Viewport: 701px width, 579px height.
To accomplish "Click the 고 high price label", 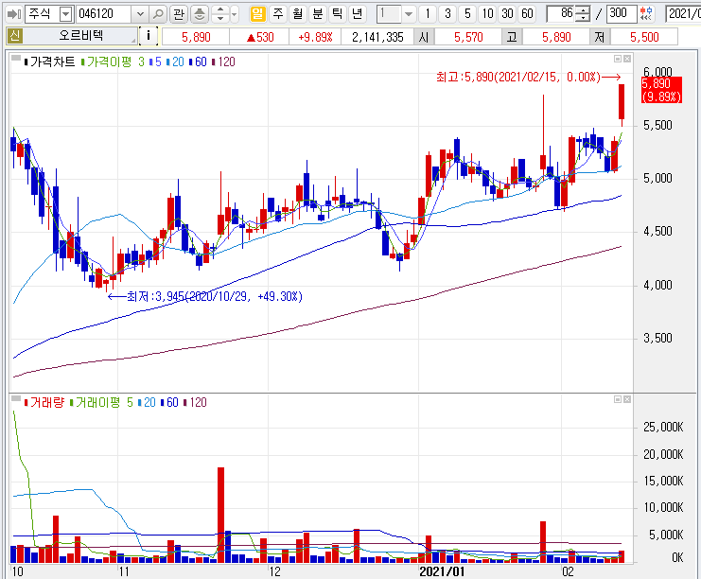I will coord(512,37).
